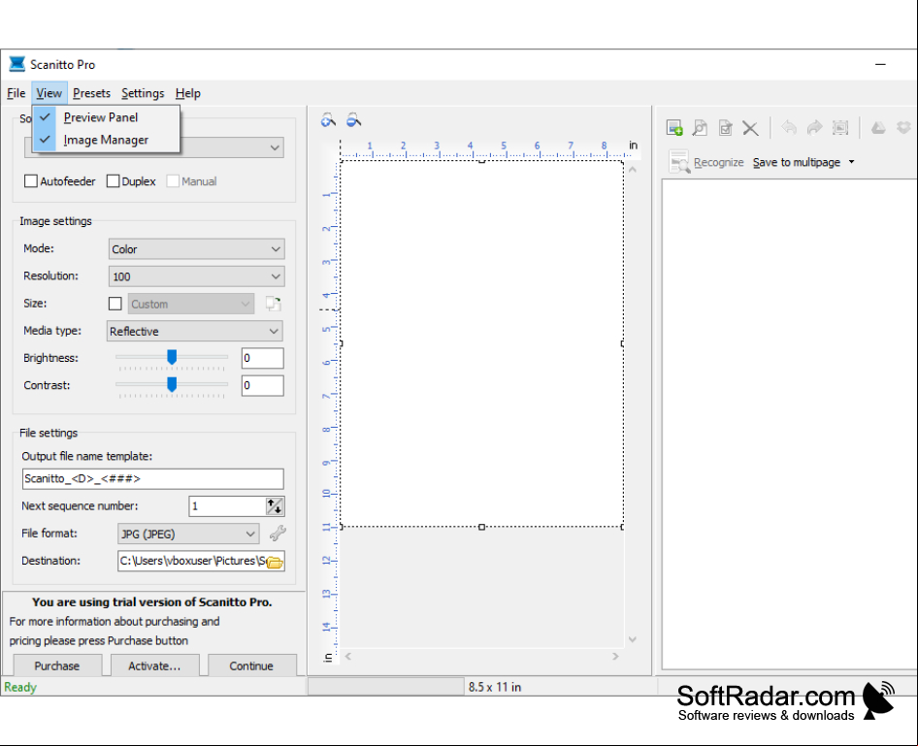Viewport: 918px width, 746px height.
Task: Click the undo arrow icon
Action: click(789, 127)
